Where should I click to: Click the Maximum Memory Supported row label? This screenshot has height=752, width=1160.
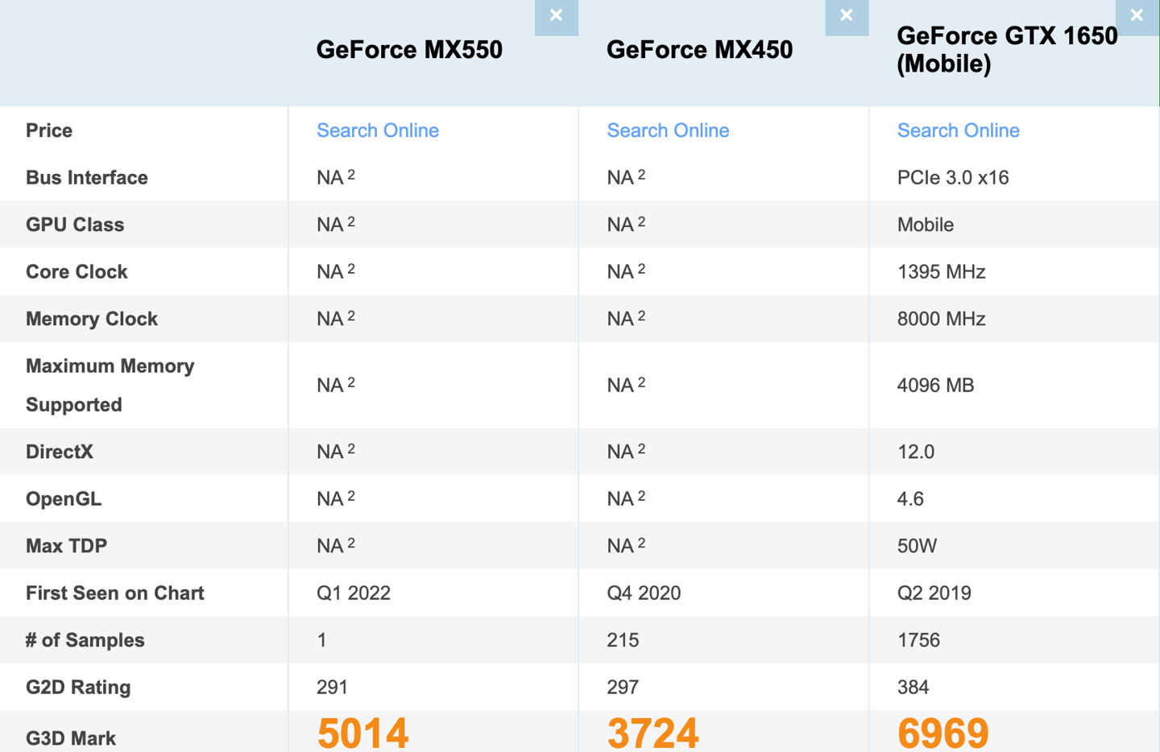tap(110, 385)
